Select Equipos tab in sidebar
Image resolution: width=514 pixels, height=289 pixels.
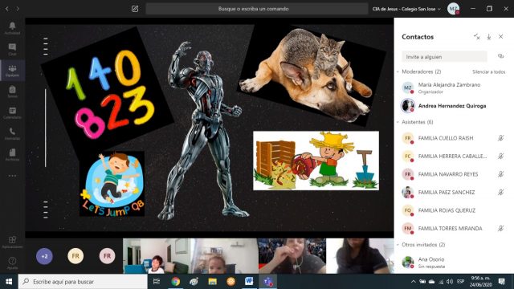click(x=12, y=71)
